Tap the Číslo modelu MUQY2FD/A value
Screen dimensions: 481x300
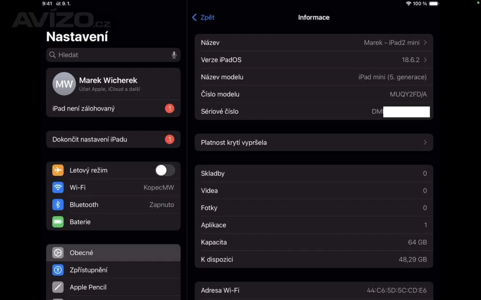coord(408,94)
